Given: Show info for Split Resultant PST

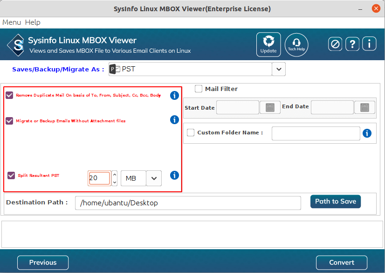Looking at the screenshot, I should [174, 175].
